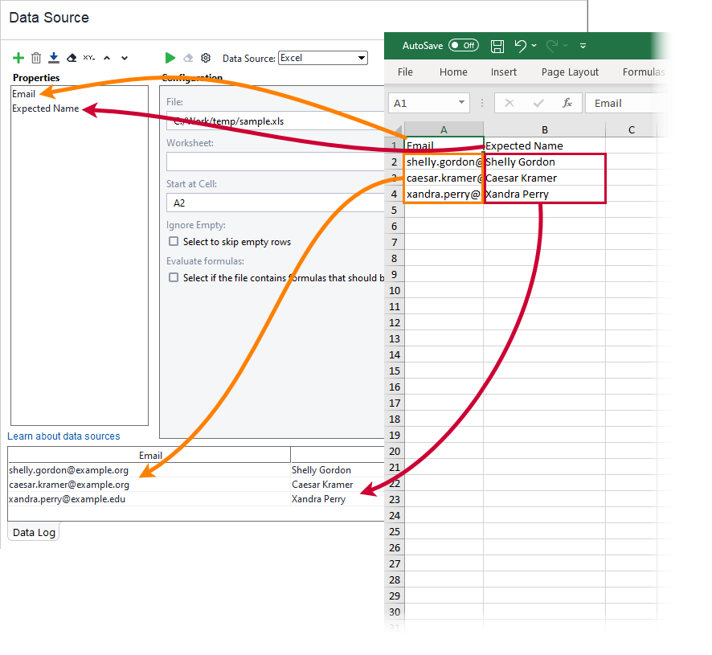Viewport: 712px width, 655px height.
Task: Open 'Learn about data sources' link
Action: coord(63,436)
